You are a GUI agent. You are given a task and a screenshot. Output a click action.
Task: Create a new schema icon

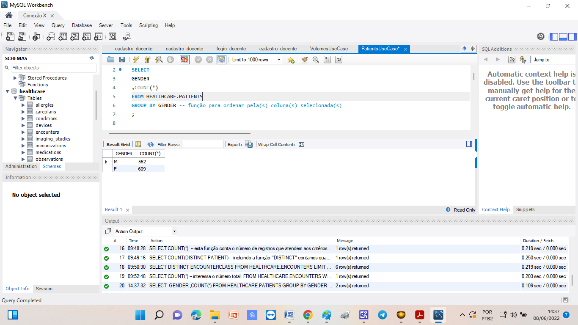(x=51, y=37)
